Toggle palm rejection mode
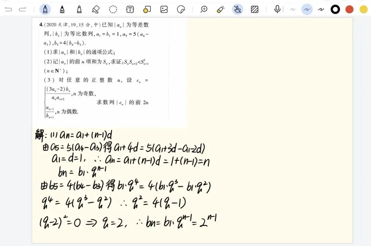This screenshot has height=246, width=371. click(x=237, y=9)
